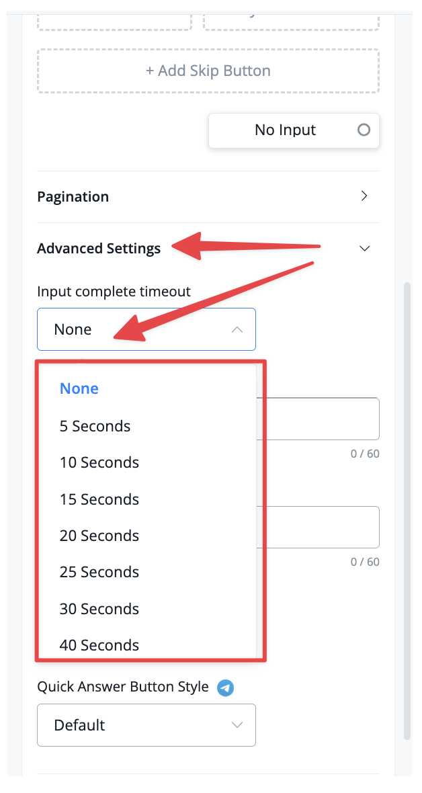Click the Add Skip Button
Viewport: 422px width, 793px height.
tap(208, 71)
